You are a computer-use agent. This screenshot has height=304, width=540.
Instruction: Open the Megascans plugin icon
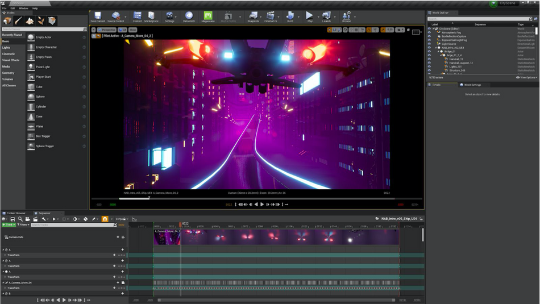pos(208,16)
